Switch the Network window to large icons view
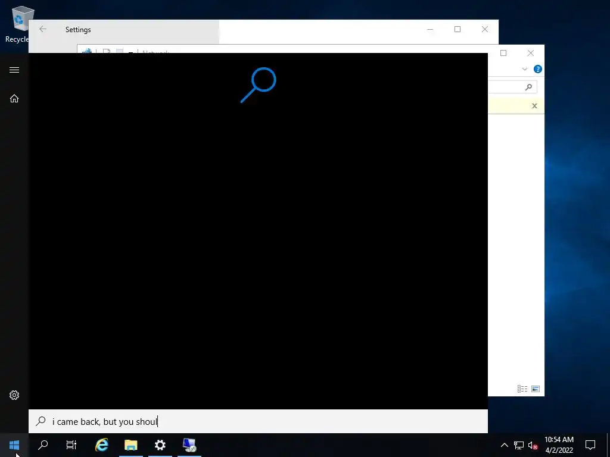This screenshot has width=610, height=457. click(536, 389)
